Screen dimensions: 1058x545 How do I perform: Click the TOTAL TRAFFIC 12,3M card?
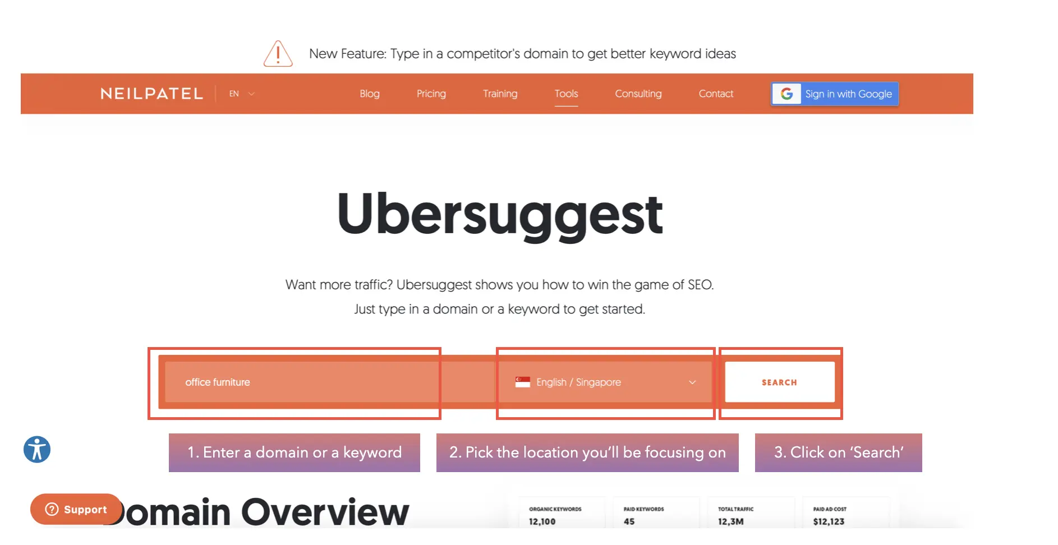click(x=751, y=512)
